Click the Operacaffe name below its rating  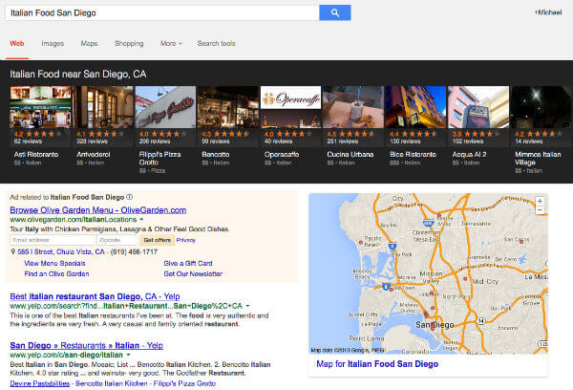click(282, 155)
